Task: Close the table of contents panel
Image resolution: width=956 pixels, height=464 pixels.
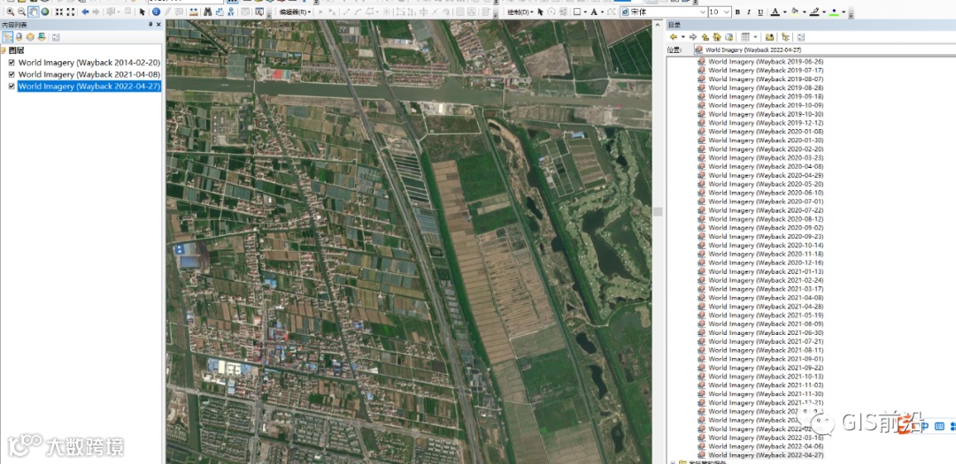Action: coord(158,25)
